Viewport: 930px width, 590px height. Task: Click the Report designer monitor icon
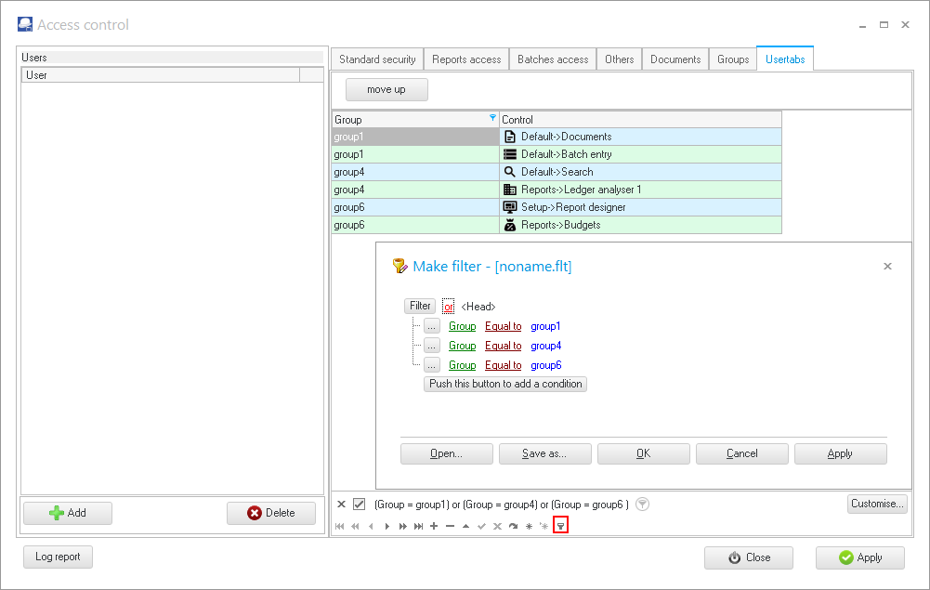509,207
